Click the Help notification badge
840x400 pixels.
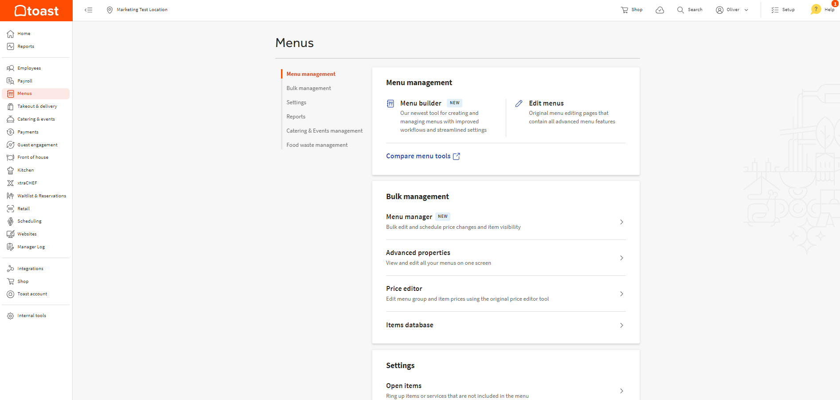click(x=835, y=4)
